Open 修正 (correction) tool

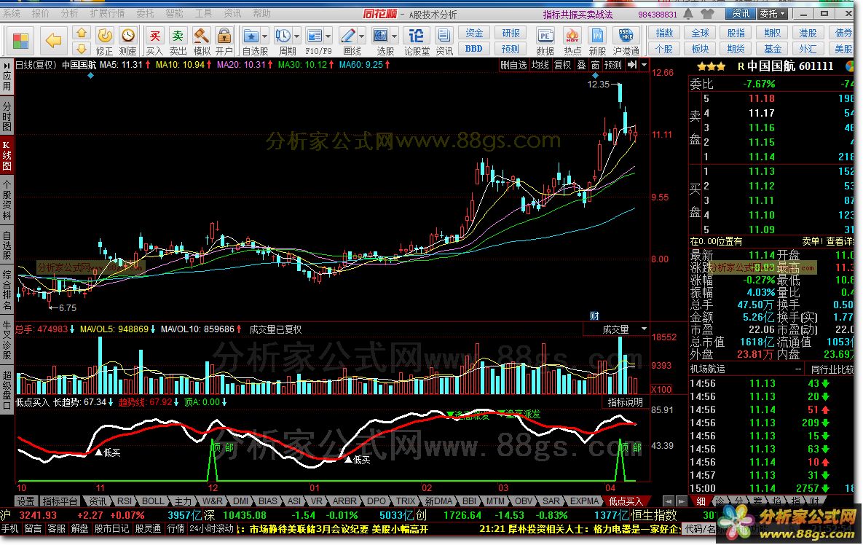coord(105,42)
